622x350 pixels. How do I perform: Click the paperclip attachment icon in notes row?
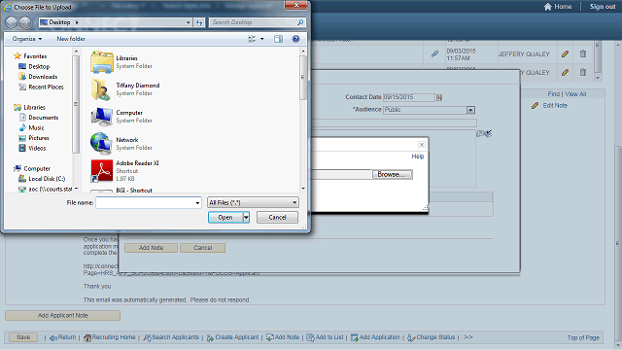(434, 54)
